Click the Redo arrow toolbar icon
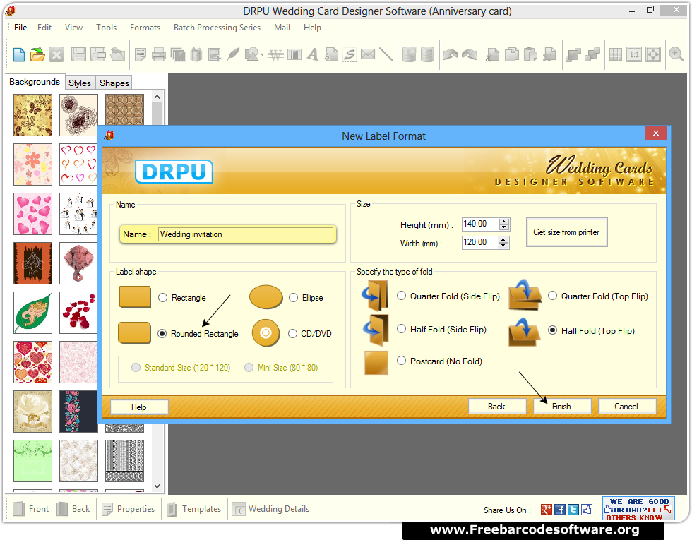Viewport: 692px width, 540px height. [x=469, y=55]
